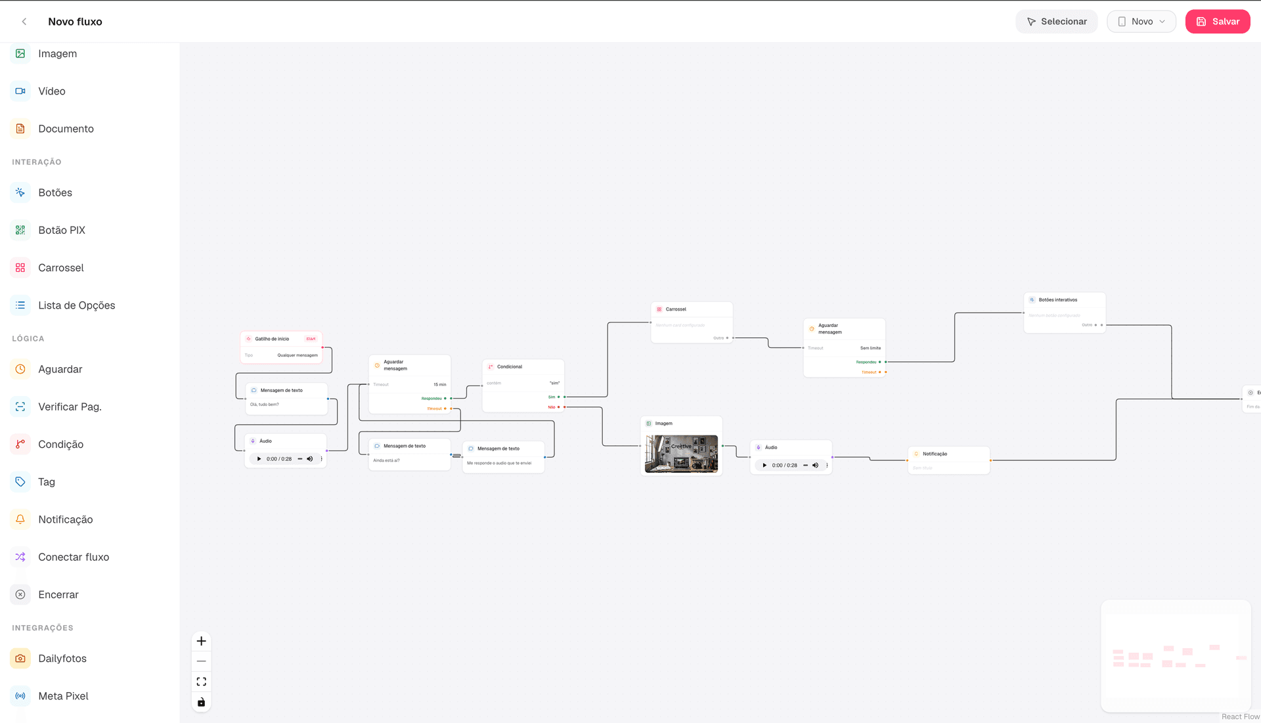Activate the Selecionar button
Image resolution: width=1261 pixels, height=723 pixels.
(x=1057, y=22)
